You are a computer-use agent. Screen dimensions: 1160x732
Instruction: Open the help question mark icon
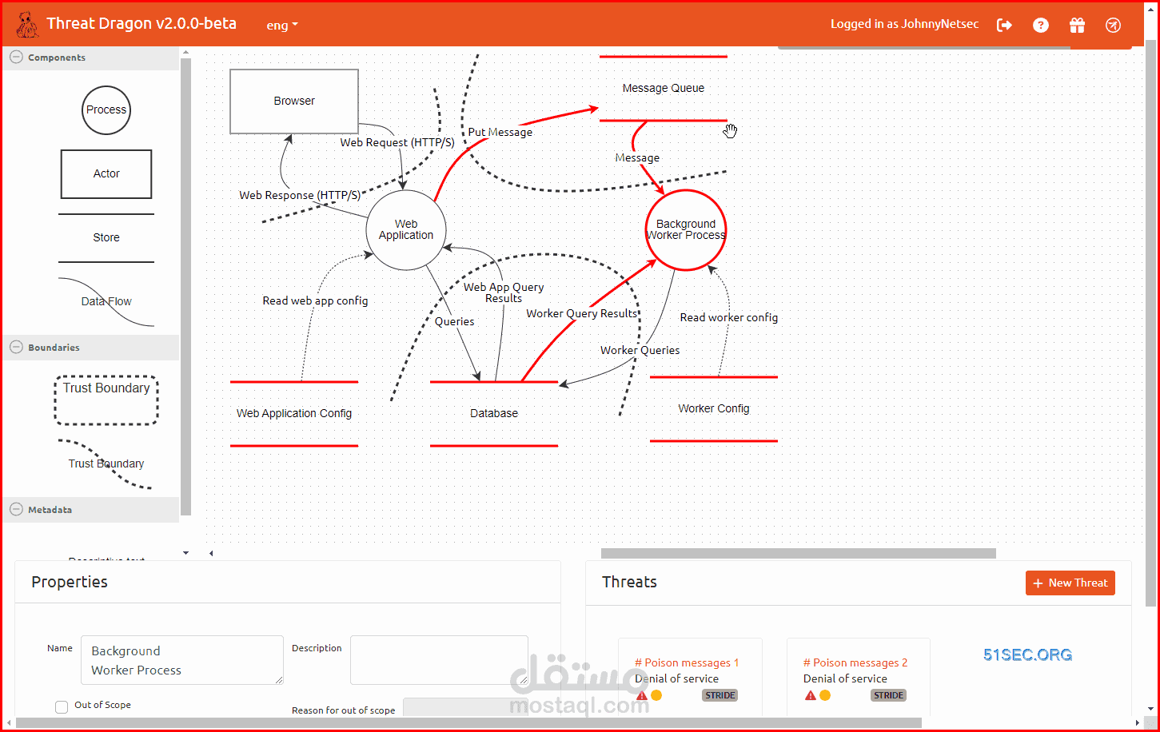point(1040,25)
